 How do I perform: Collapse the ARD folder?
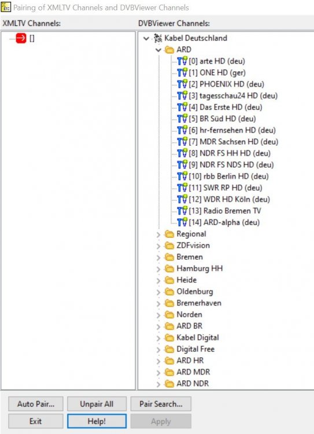click(158, 50)
